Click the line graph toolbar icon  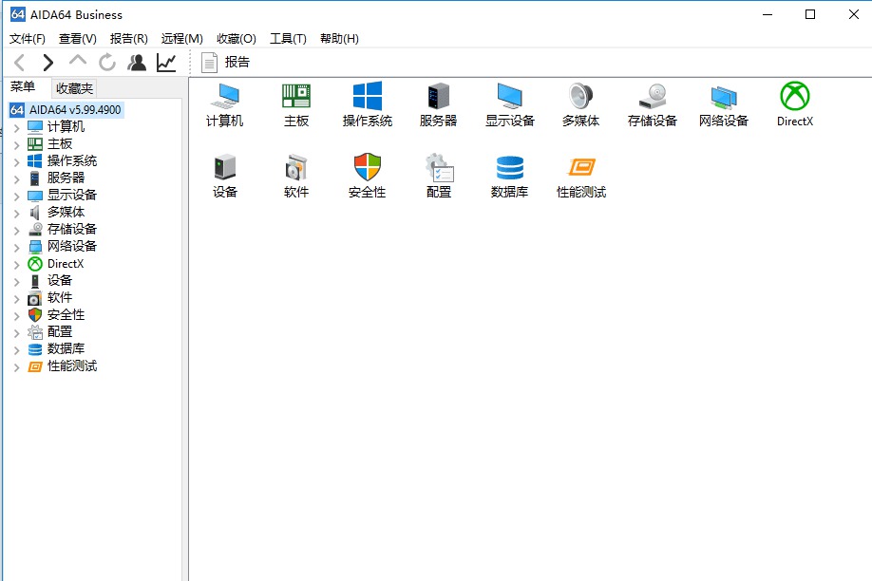pyautogui.click(x=166, y=63)
